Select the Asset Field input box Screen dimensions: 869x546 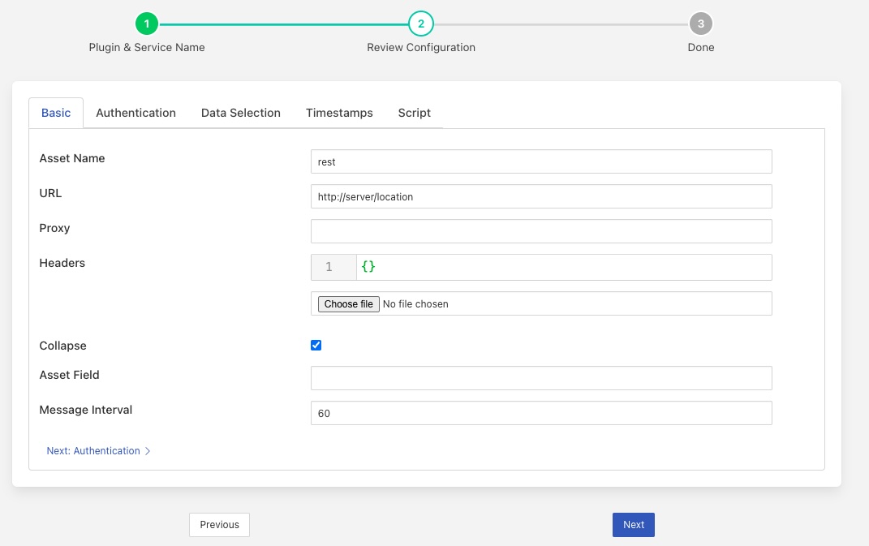tap(540, 378)
